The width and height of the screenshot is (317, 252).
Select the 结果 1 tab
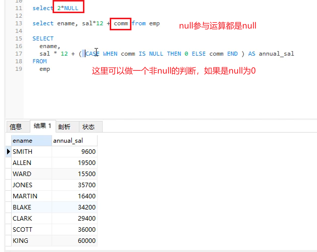point(42,126)
